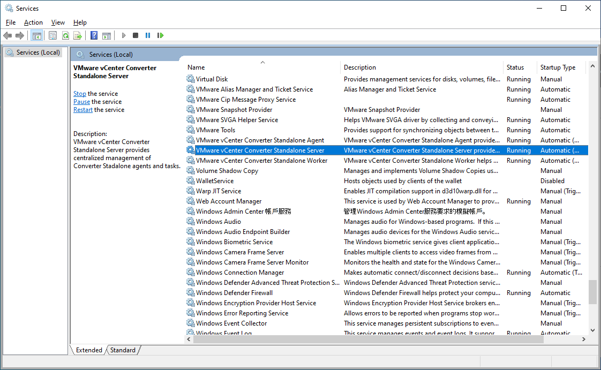Click gear icon beside Windows Audio
Image resolution: width=601 pixels, height=370 pixels.
click(x=191, y=221)
